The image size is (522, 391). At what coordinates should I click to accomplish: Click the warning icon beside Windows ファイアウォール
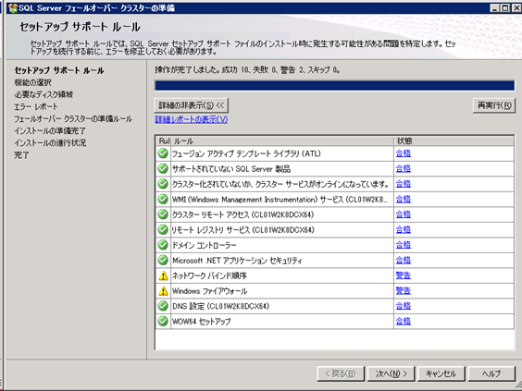[x=163, y=291]
